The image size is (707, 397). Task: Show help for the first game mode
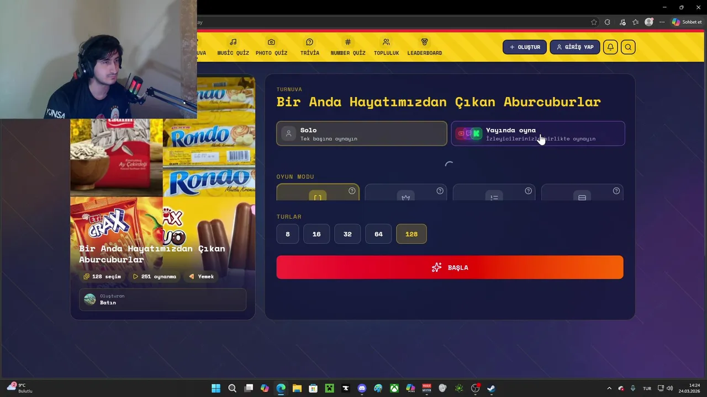[x=352, y=191]
